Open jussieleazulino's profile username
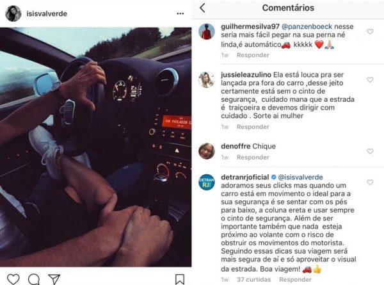Screen dimensions: 384x285 coord(246,74)
